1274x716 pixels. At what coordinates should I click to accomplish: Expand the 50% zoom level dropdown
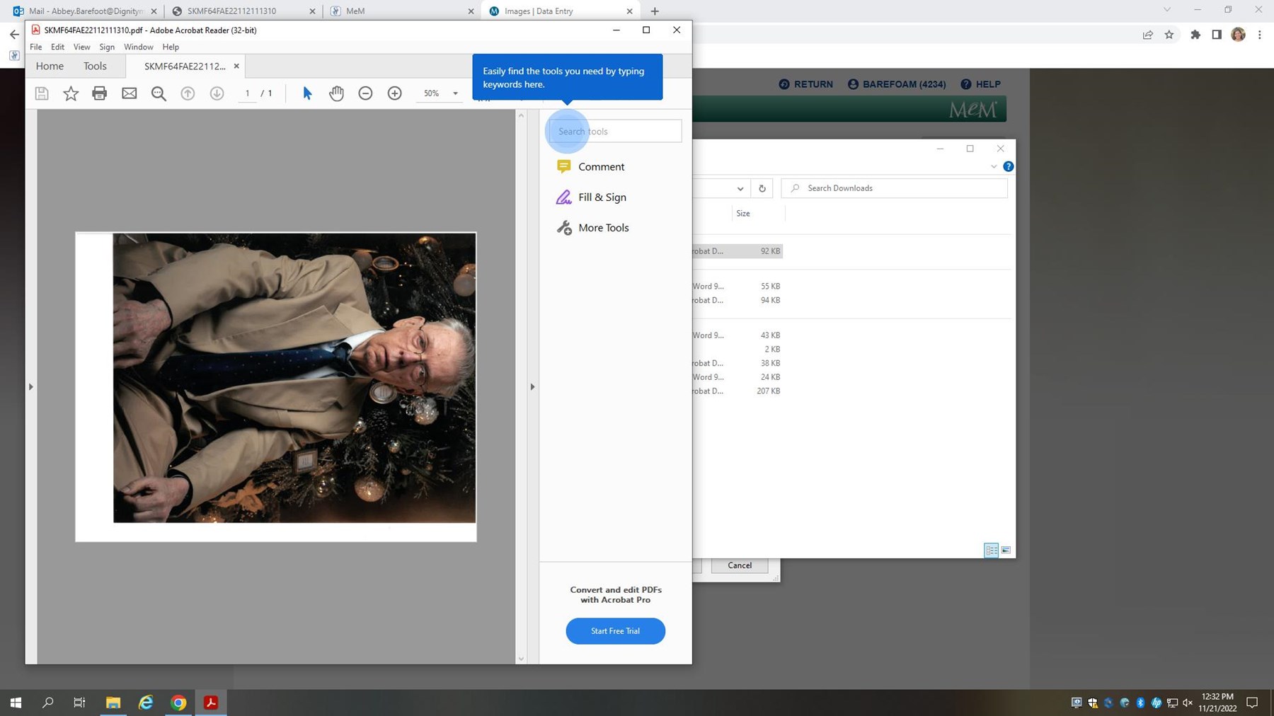[455, 93]
